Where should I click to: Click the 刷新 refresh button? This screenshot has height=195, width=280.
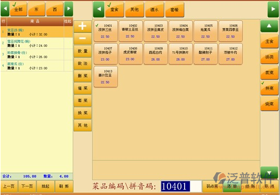(64, 186)
